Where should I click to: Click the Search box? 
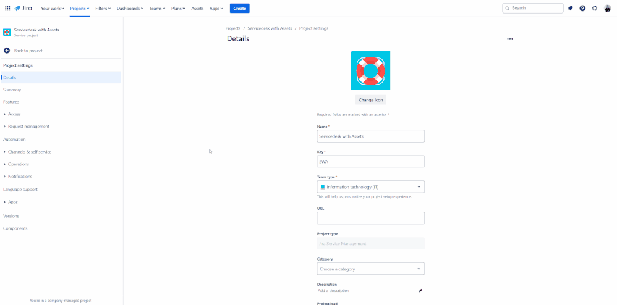coord(533,8)
